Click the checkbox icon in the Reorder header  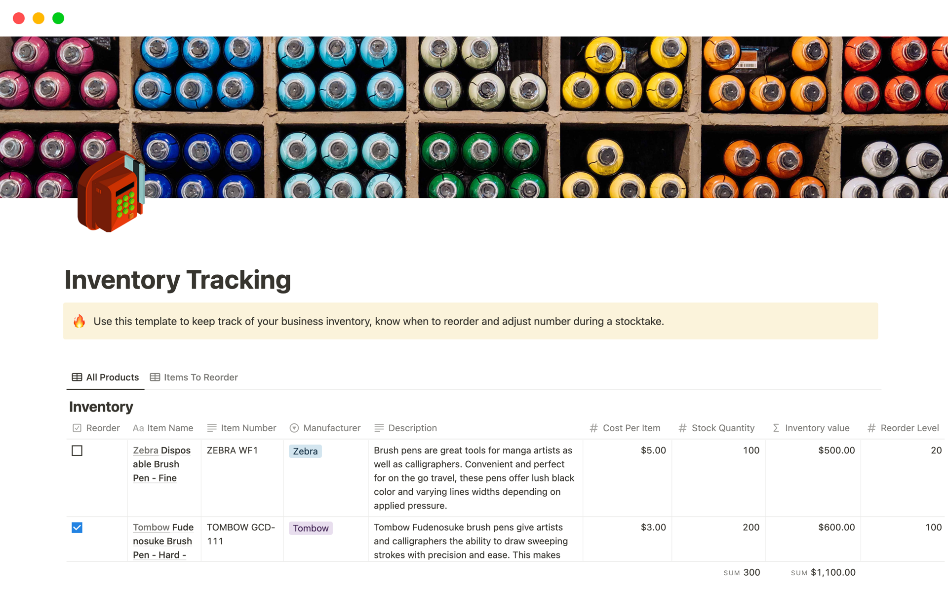pos(77,428)
